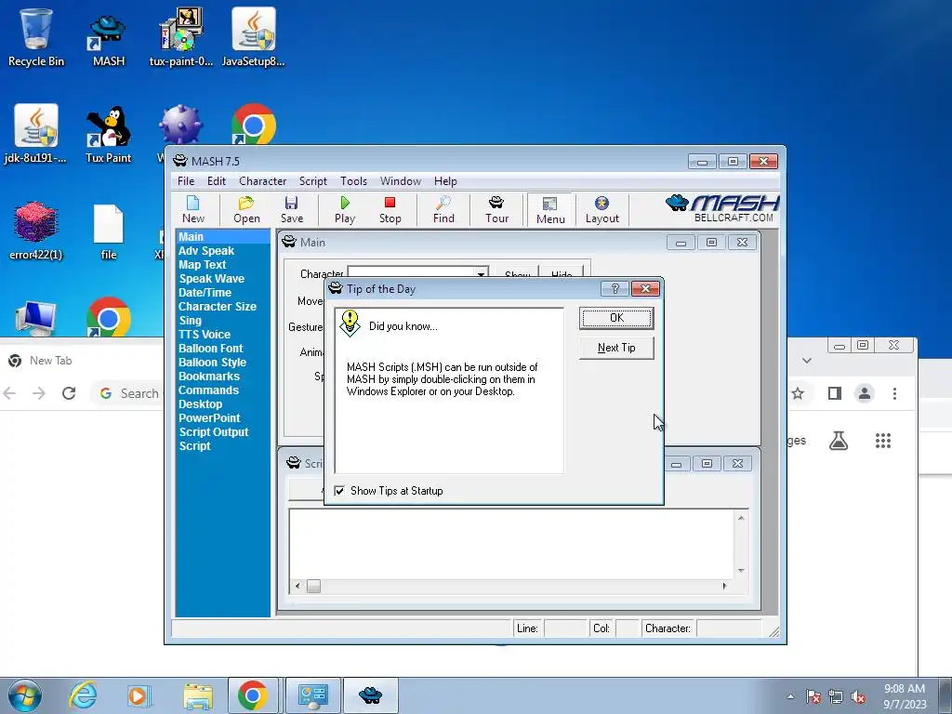The height and width of the screenshot is (714, 952).
Task: Select Script Output in the sidebar
Action: click(214, 432)
